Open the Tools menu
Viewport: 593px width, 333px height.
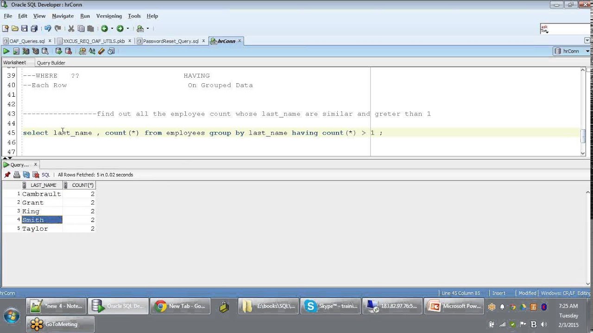click(134, 16)
